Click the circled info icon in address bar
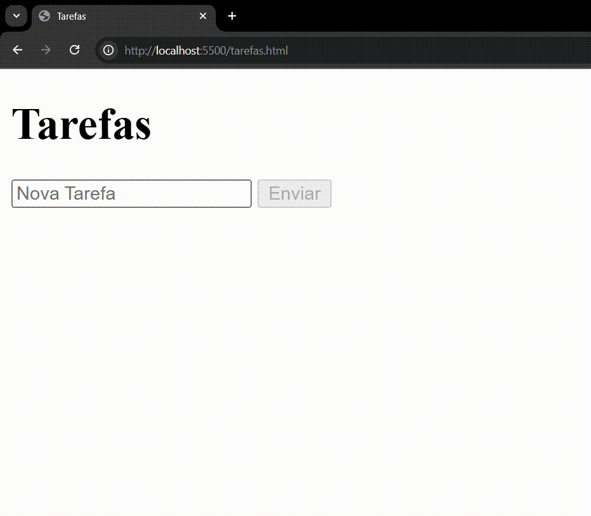The width and height of the screenshot is (591, 516). (108, 49)
